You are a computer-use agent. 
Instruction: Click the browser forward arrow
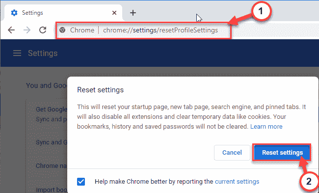27,30
